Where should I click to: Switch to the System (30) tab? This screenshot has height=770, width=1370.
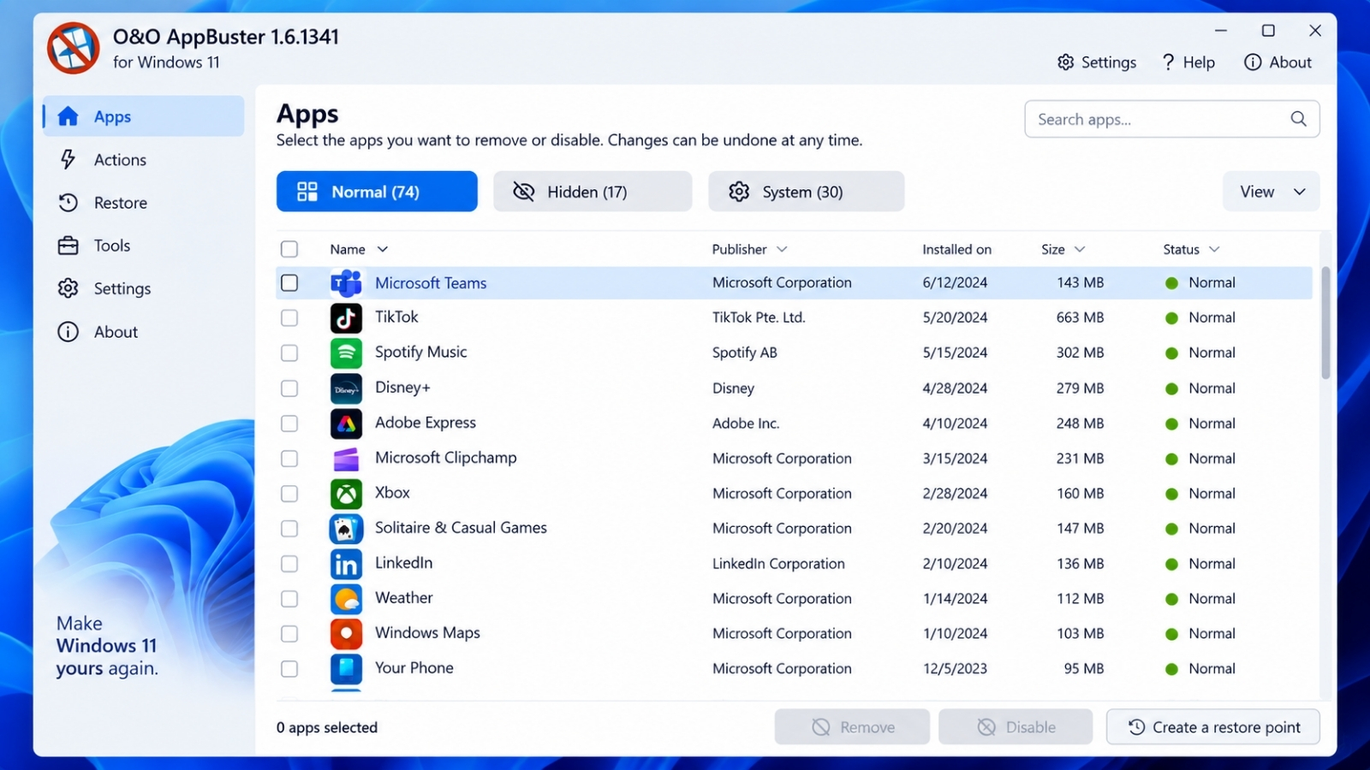click(x=806, y=192)
